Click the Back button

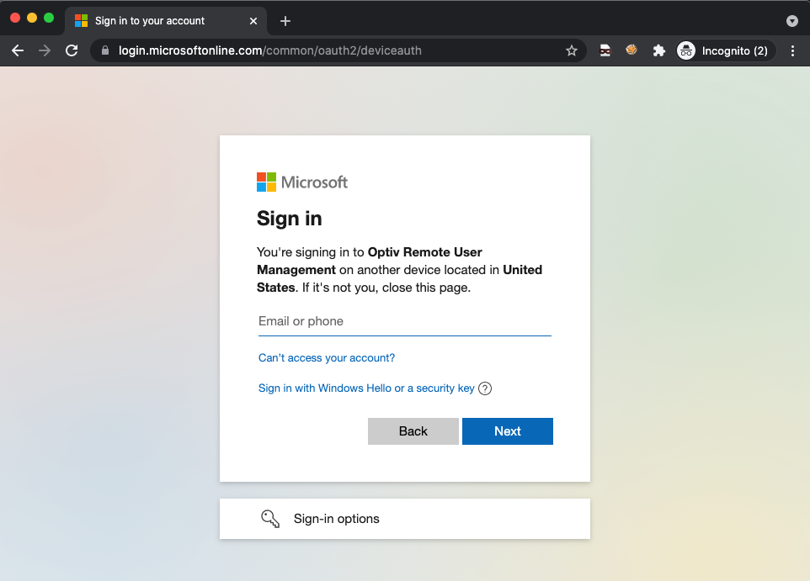(x=413, y=431)
